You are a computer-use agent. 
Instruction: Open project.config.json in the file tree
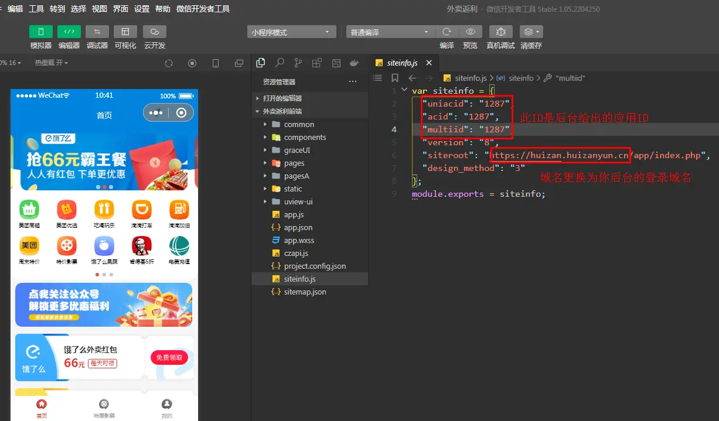[x=309, y=266]
